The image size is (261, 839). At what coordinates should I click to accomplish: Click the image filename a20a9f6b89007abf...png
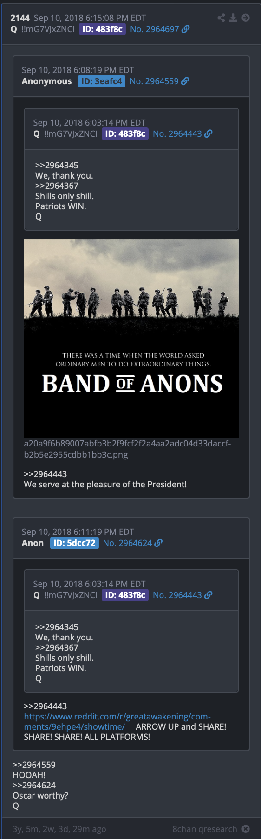[127, 449]
